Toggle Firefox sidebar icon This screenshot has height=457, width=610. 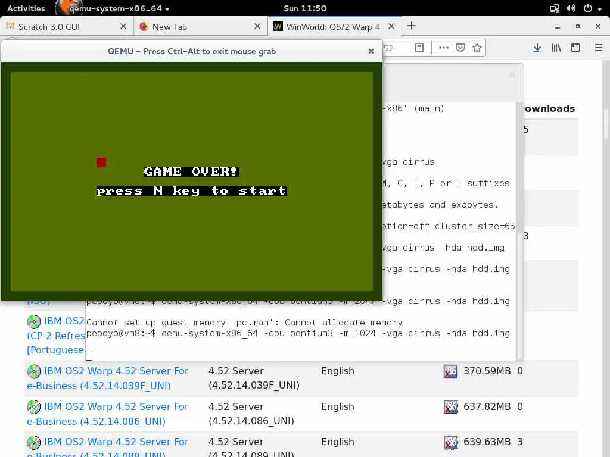click(575, 48)
